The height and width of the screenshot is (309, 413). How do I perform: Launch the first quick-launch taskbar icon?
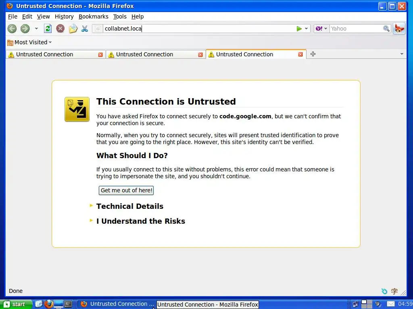click(38, 304)
